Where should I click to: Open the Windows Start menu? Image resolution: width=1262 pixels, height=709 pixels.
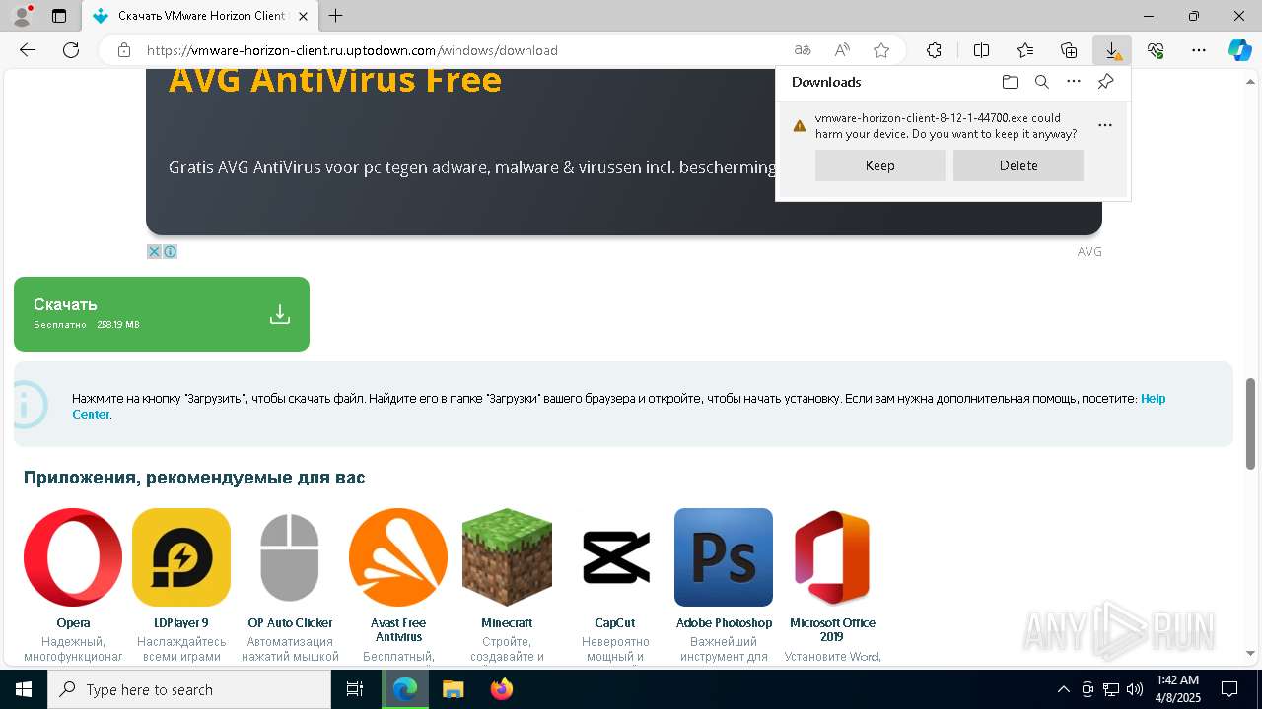pyautogui.click(x=24, y=689)
